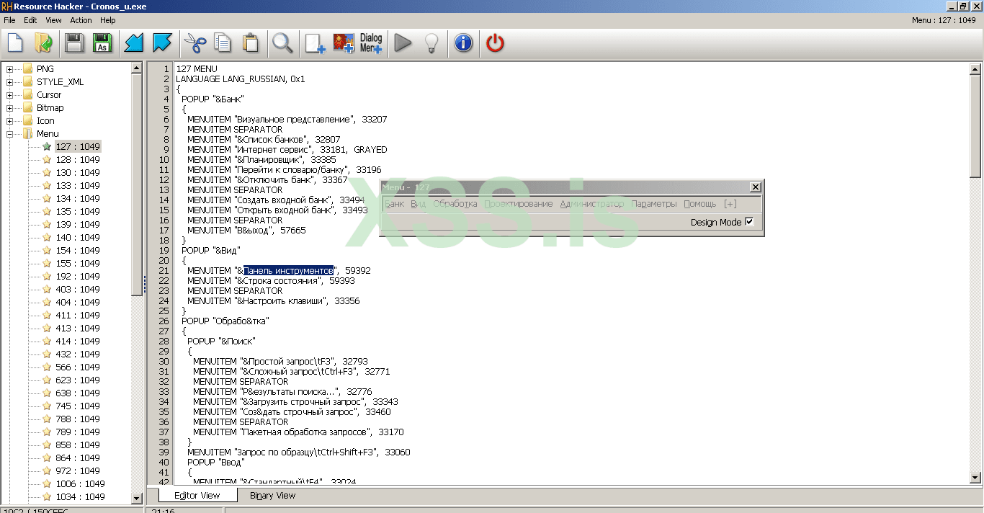Open Find with the magnifier icon
This screenshot has height=513, width=984.
(x=282, y=43)
